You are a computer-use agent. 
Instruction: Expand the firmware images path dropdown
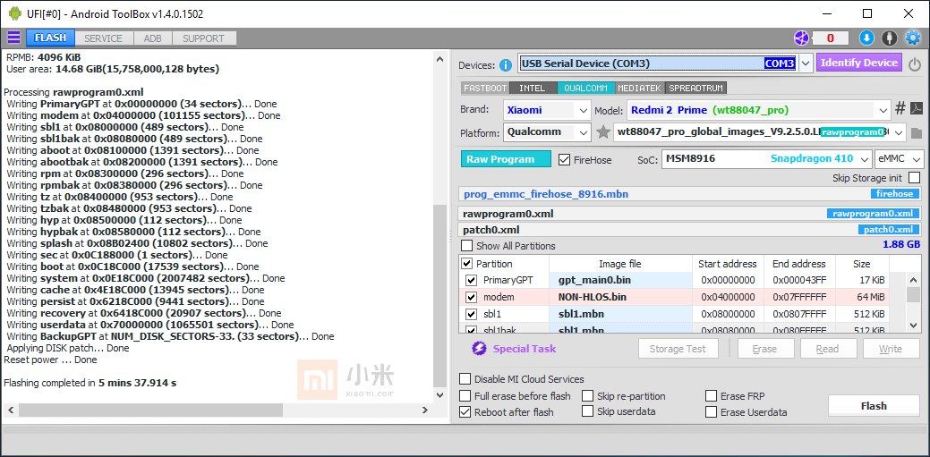point(899,132)
